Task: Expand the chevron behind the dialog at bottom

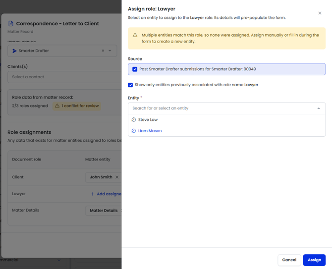Action: click(x=59, y=260)
